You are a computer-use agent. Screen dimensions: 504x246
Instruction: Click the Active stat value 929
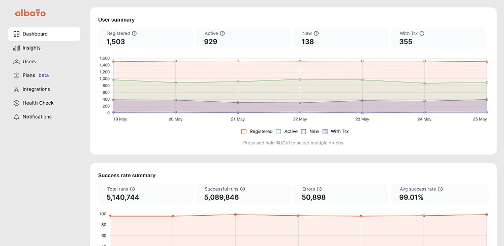point(210,42)
